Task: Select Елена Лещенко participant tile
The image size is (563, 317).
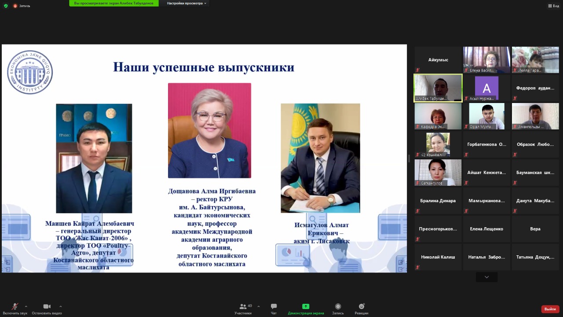Action: [486, 229]
